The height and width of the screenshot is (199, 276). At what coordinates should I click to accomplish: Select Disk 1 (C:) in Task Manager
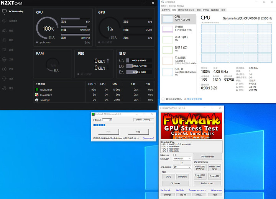178,50
